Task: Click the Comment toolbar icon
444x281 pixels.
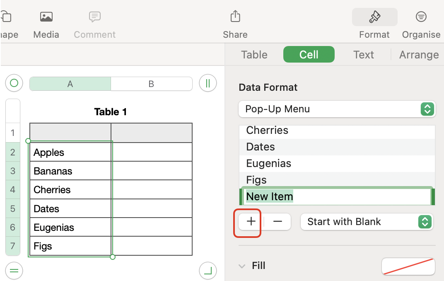Action: point(94,17)
